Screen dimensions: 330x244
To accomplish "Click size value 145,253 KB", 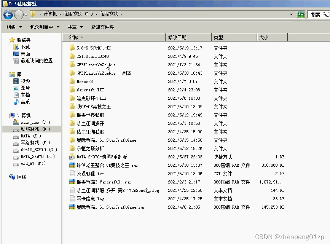I will 273,207.
